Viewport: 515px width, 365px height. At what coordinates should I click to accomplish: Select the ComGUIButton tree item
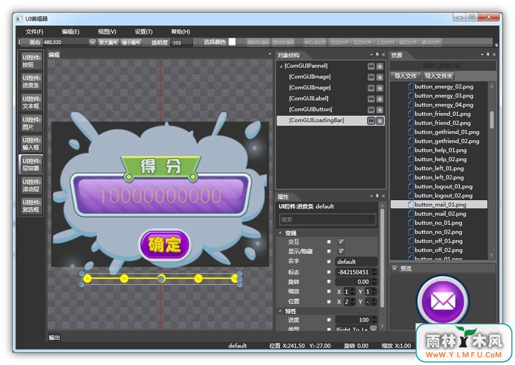[x=311, y=109]
